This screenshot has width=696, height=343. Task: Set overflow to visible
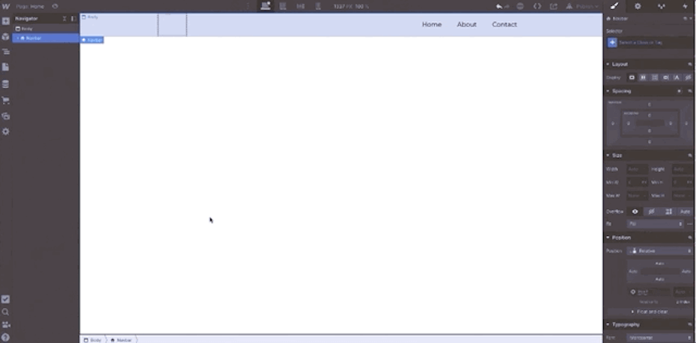[x=635, y=211]
